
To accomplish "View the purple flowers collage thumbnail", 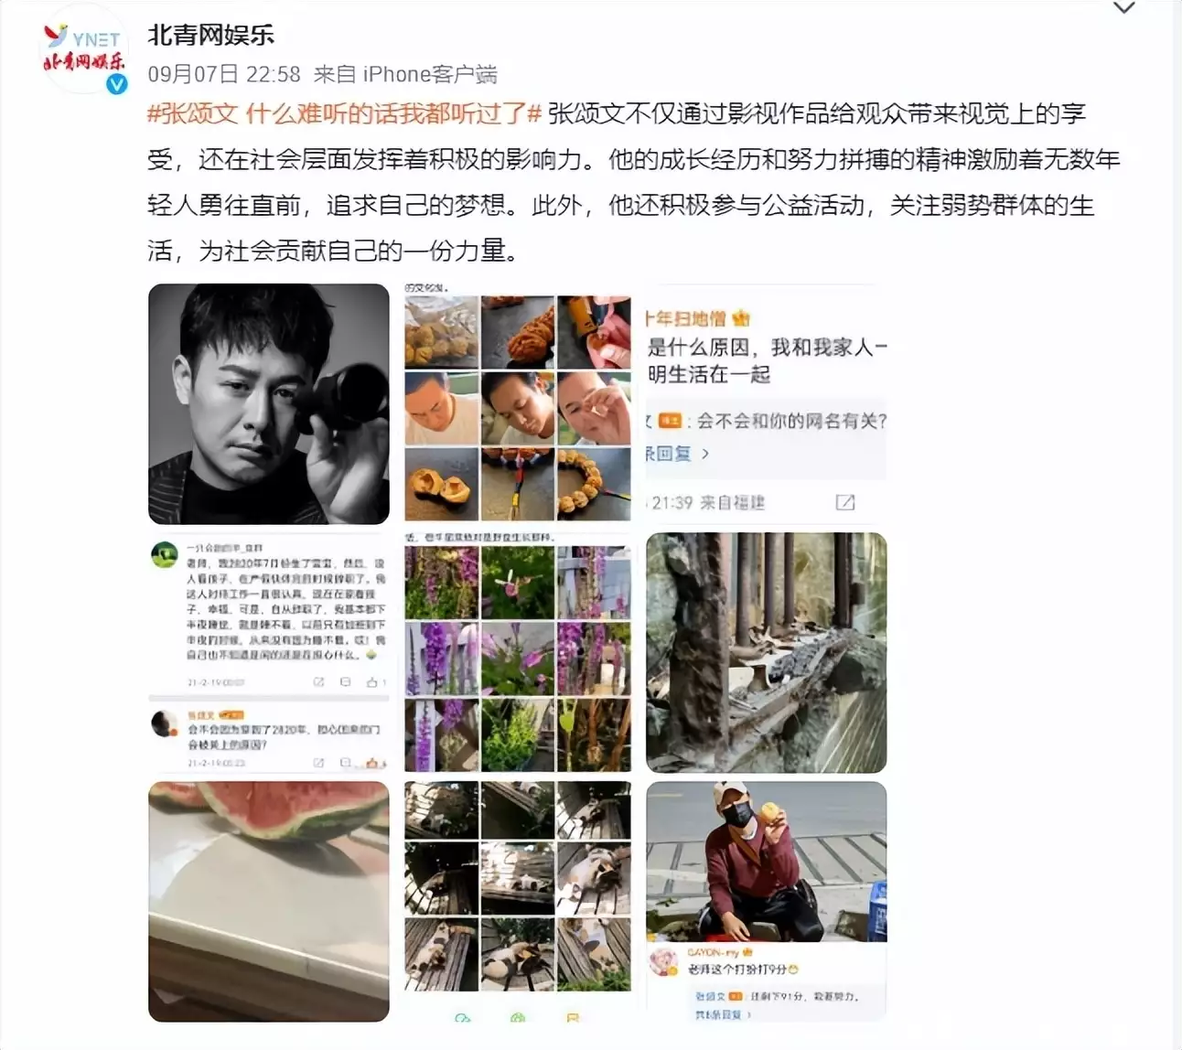I will click(518, 652).
